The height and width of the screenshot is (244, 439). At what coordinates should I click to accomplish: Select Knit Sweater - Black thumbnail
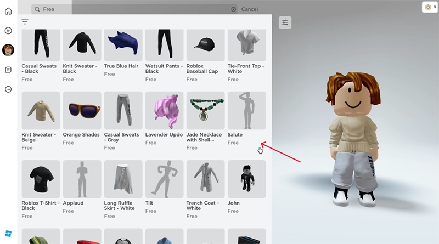tap(82, 45)
